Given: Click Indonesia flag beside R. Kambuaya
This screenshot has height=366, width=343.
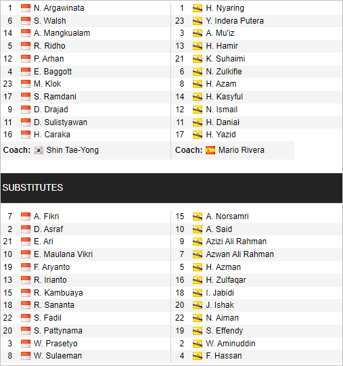Looking at the screenshot, I should 26,293.
